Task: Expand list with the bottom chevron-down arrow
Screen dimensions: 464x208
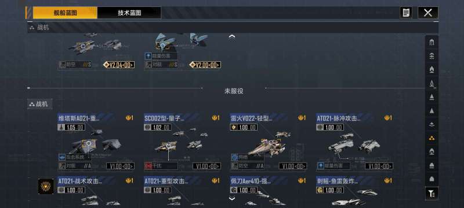Action: 232,199
